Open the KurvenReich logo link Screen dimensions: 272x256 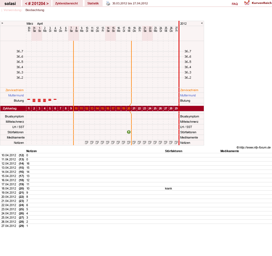click(258, 3)
